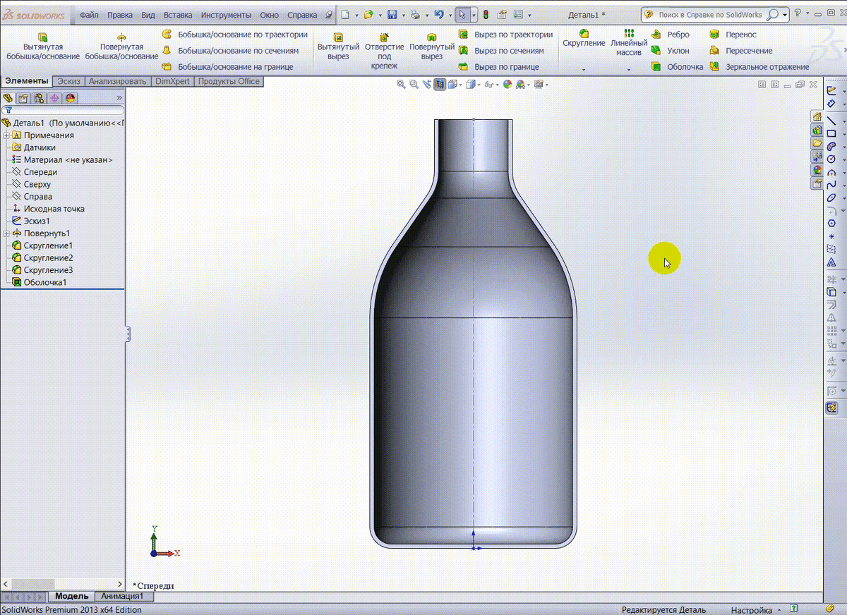Select the Спереди plane in tree
The height and width of the screenshot is (615, 847).
35,172
